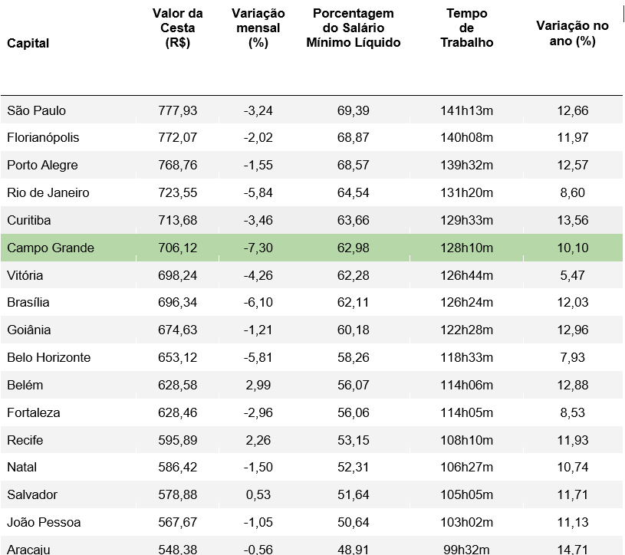Image resolution: width=625 pixels, height=555 pixels.
Task: Select Brasília work time 126h24m
Action: (466, 302)
